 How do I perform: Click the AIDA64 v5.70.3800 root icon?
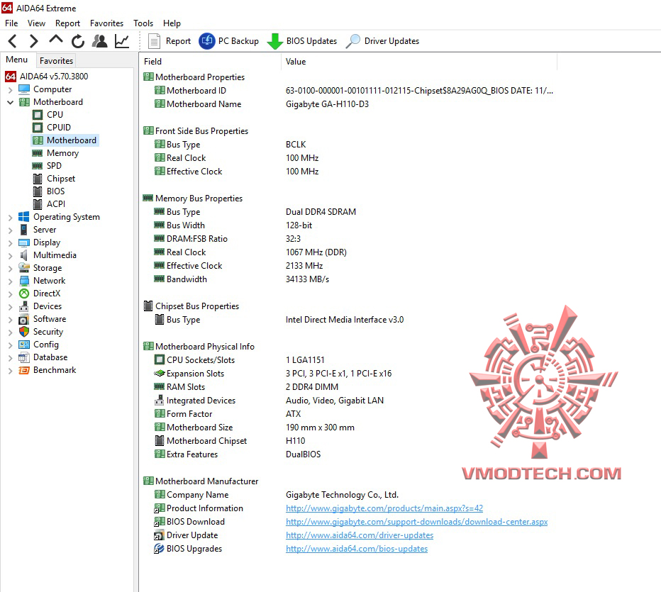point(11,77)
